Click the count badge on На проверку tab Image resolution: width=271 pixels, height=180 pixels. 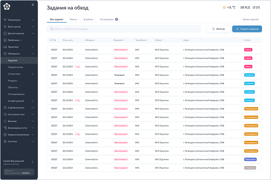pos(117,19)
